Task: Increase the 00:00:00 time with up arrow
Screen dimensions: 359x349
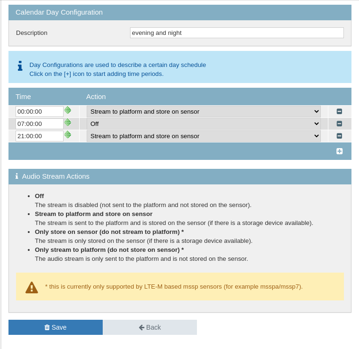Action: tap(68, 108)
